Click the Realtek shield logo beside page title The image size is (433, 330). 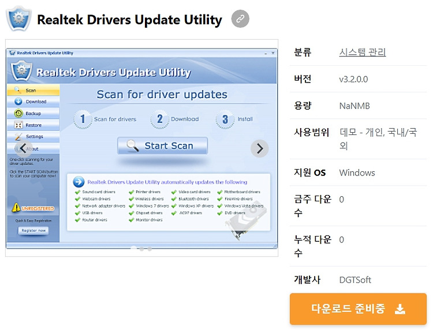click(19, 19)
